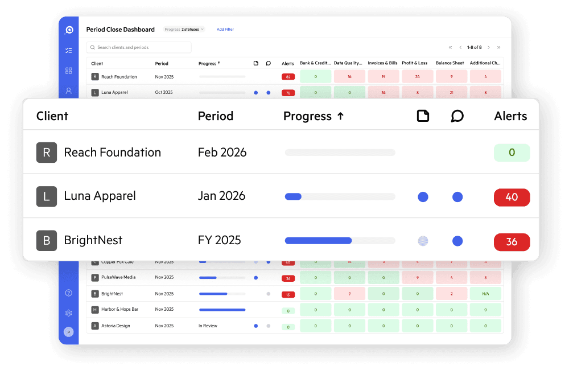The height and width of the screenshot is (370, 569).
Task: Open the Progress 2 statuses filter dropdown
Action: [x=184, y=30]
